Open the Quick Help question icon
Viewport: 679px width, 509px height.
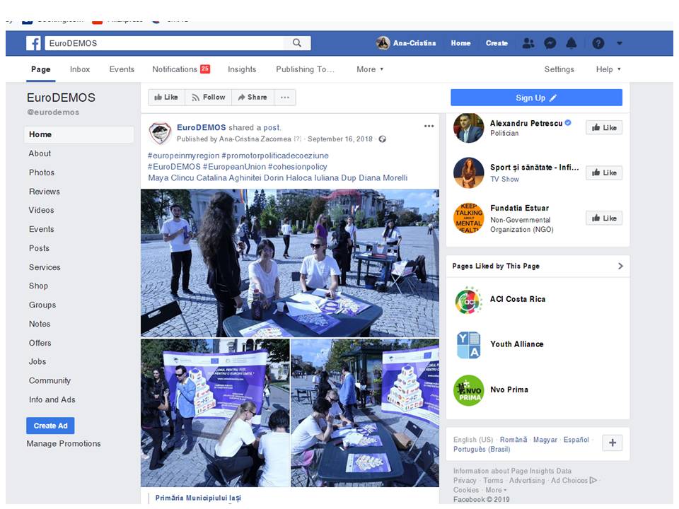tap(598, 43)
